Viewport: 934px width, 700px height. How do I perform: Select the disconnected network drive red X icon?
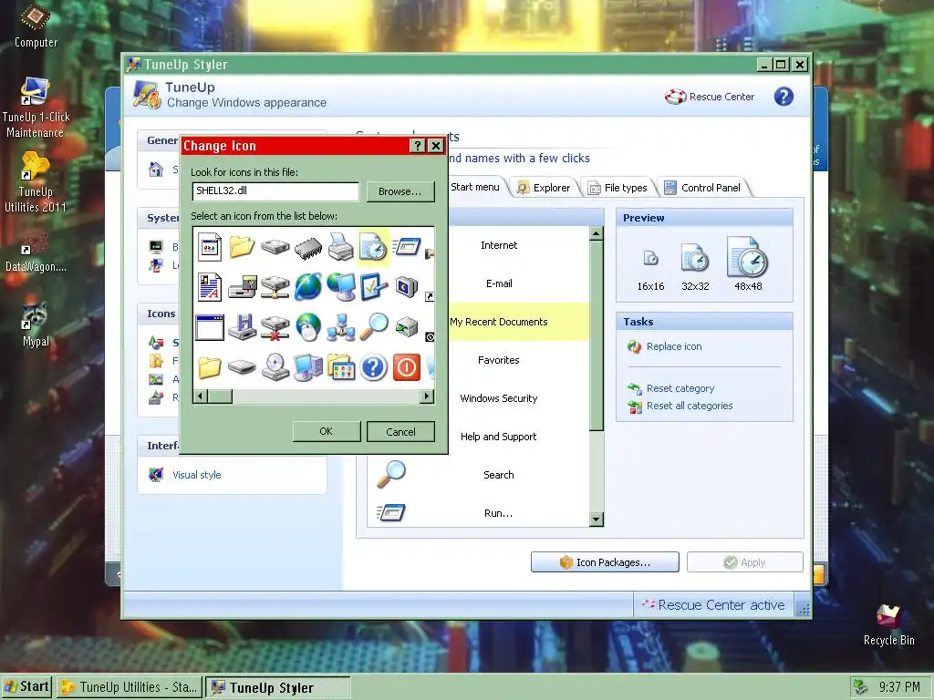click(x=275, y=327)
